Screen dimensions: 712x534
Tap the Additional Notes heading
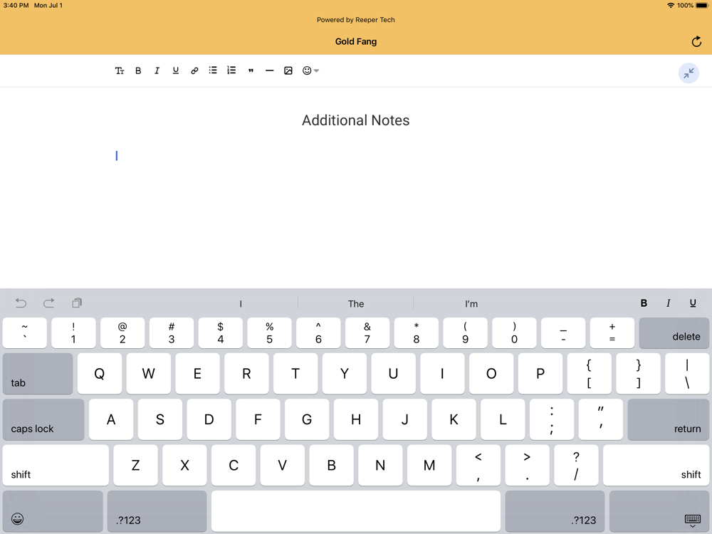(356, 120)
